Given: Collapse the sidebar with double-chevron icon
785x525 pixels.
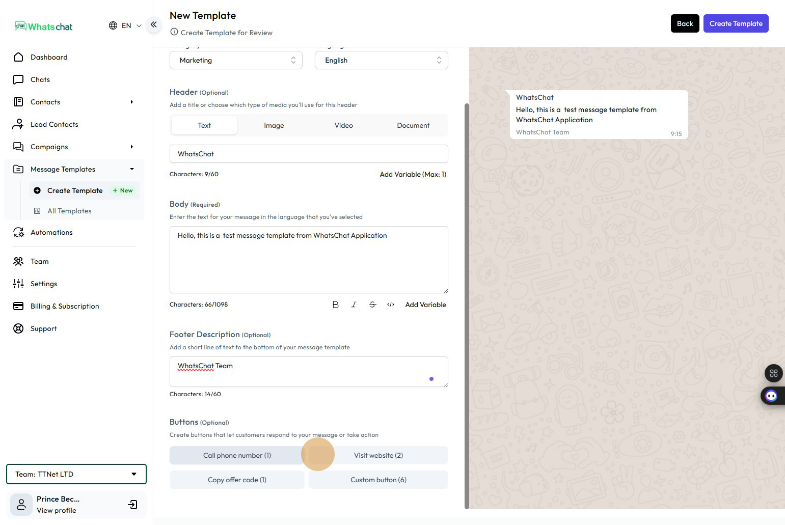Looking at the screenshot, I should [153, 24].
